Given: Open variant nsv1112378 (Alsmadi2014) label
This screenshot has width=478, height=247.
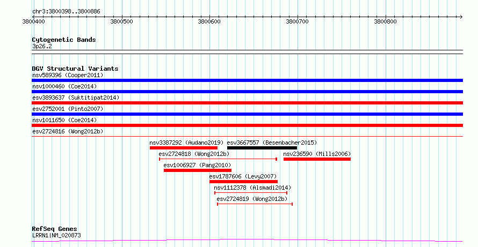Looking at the screenshot, I should pyautogui.click(x=252, y=188).
